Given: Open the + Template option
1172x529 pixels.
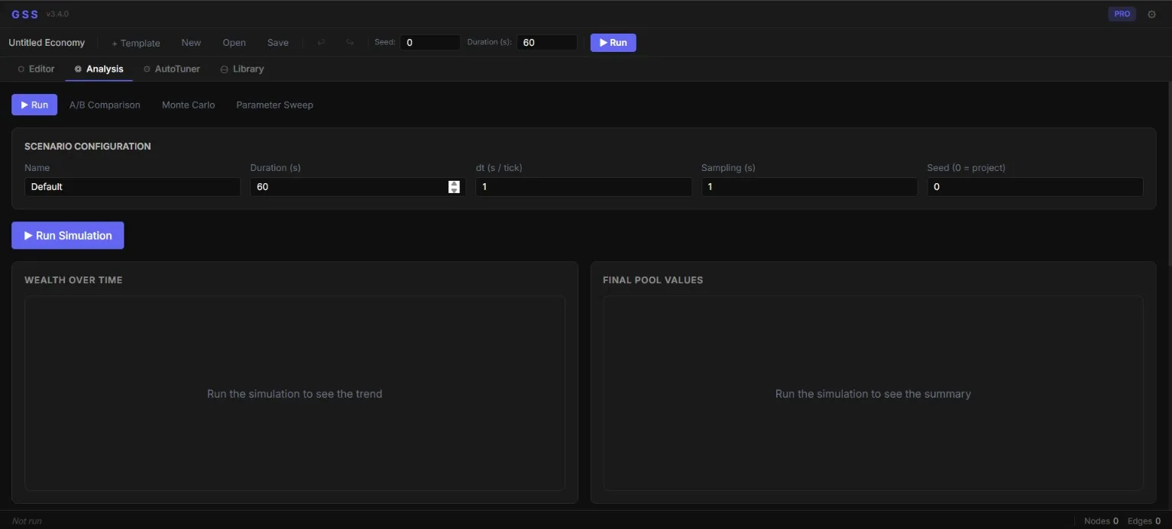Looking at the screenshot, I should click(x=136, y=43).
